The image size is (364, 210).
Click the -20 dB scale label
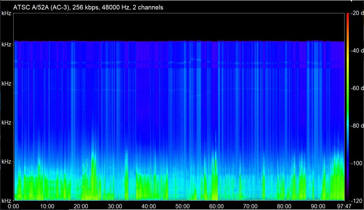point(357,13)
